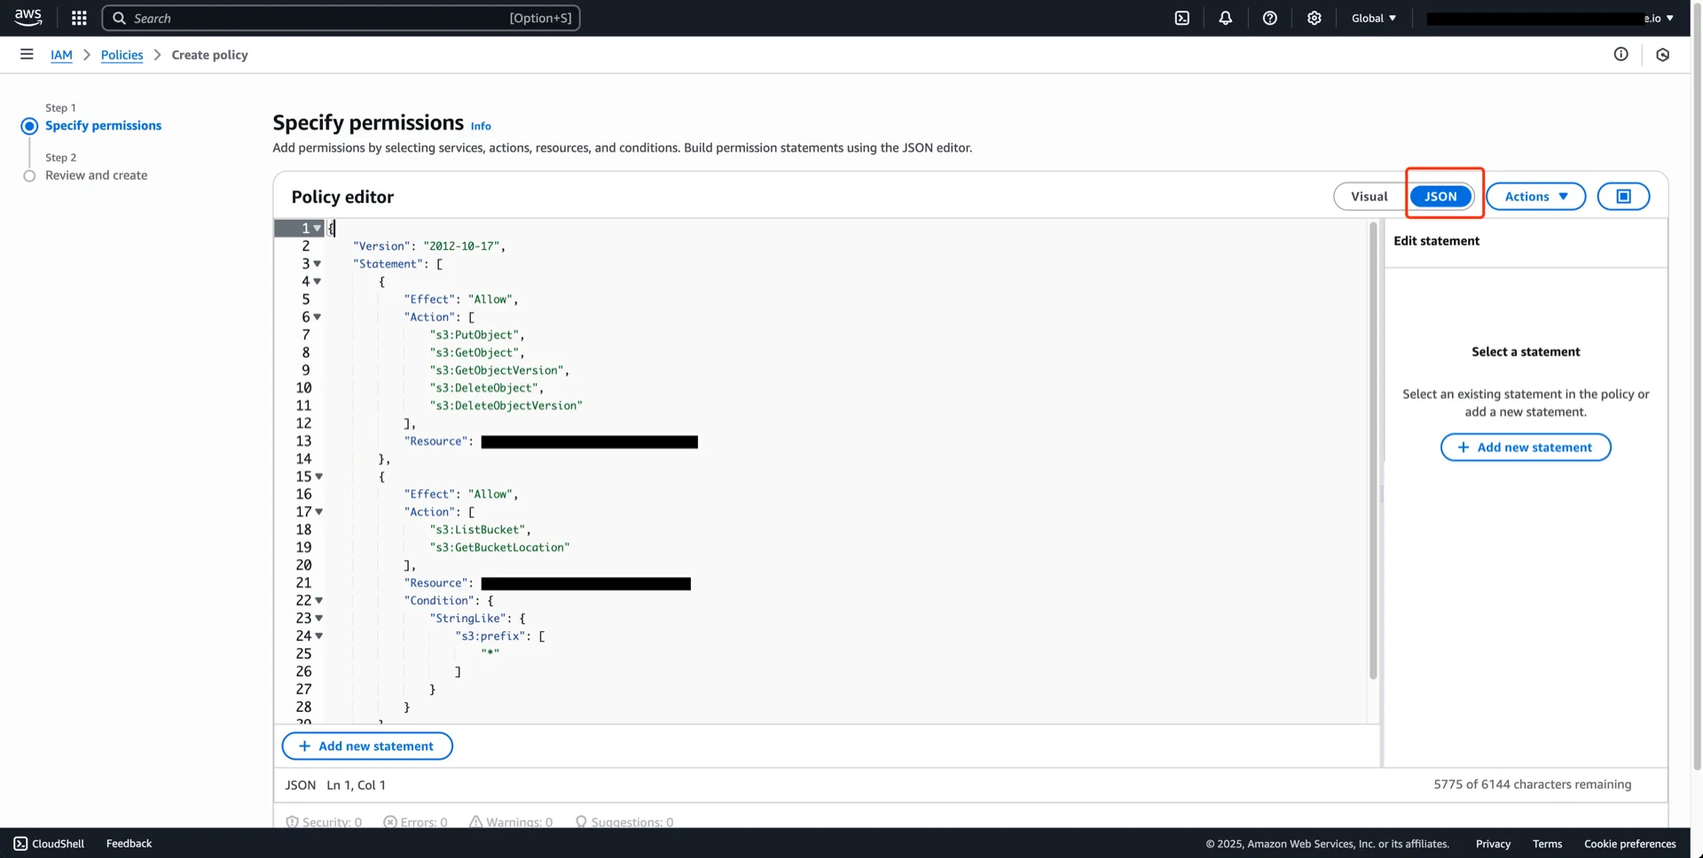Click the search magnifier icon
Image resolution: width=1703 pixels, height=858 pixels.
(x=119, y=18)
